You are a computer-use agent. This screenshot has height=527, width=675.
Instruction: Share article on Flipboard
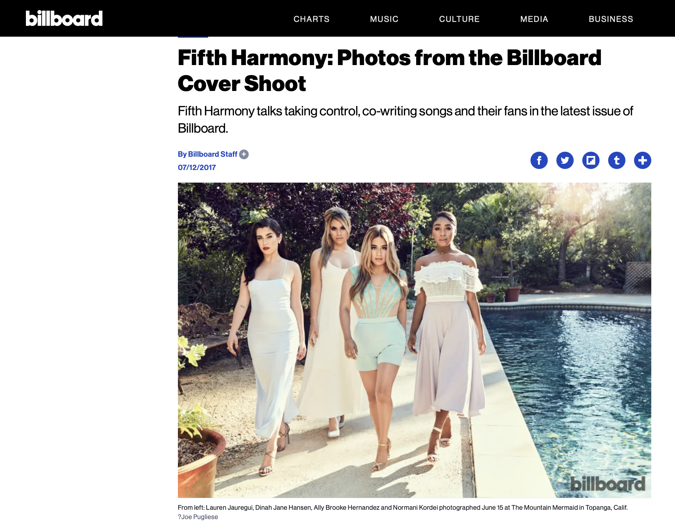pyautogui.click(x=591, y=160)
